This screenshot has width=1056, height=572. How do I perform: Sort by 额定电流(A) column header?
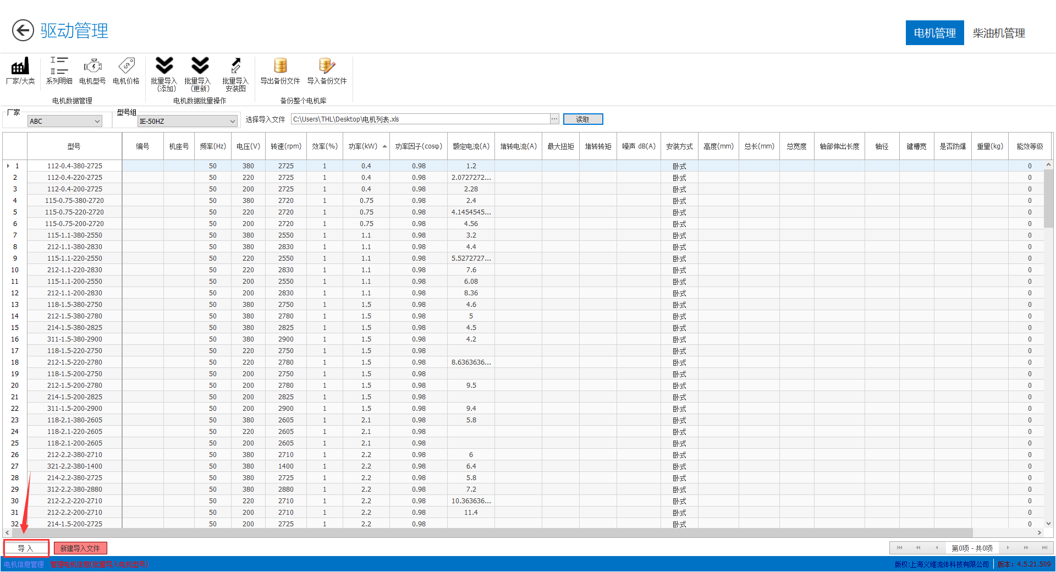[x=471, y=146]
